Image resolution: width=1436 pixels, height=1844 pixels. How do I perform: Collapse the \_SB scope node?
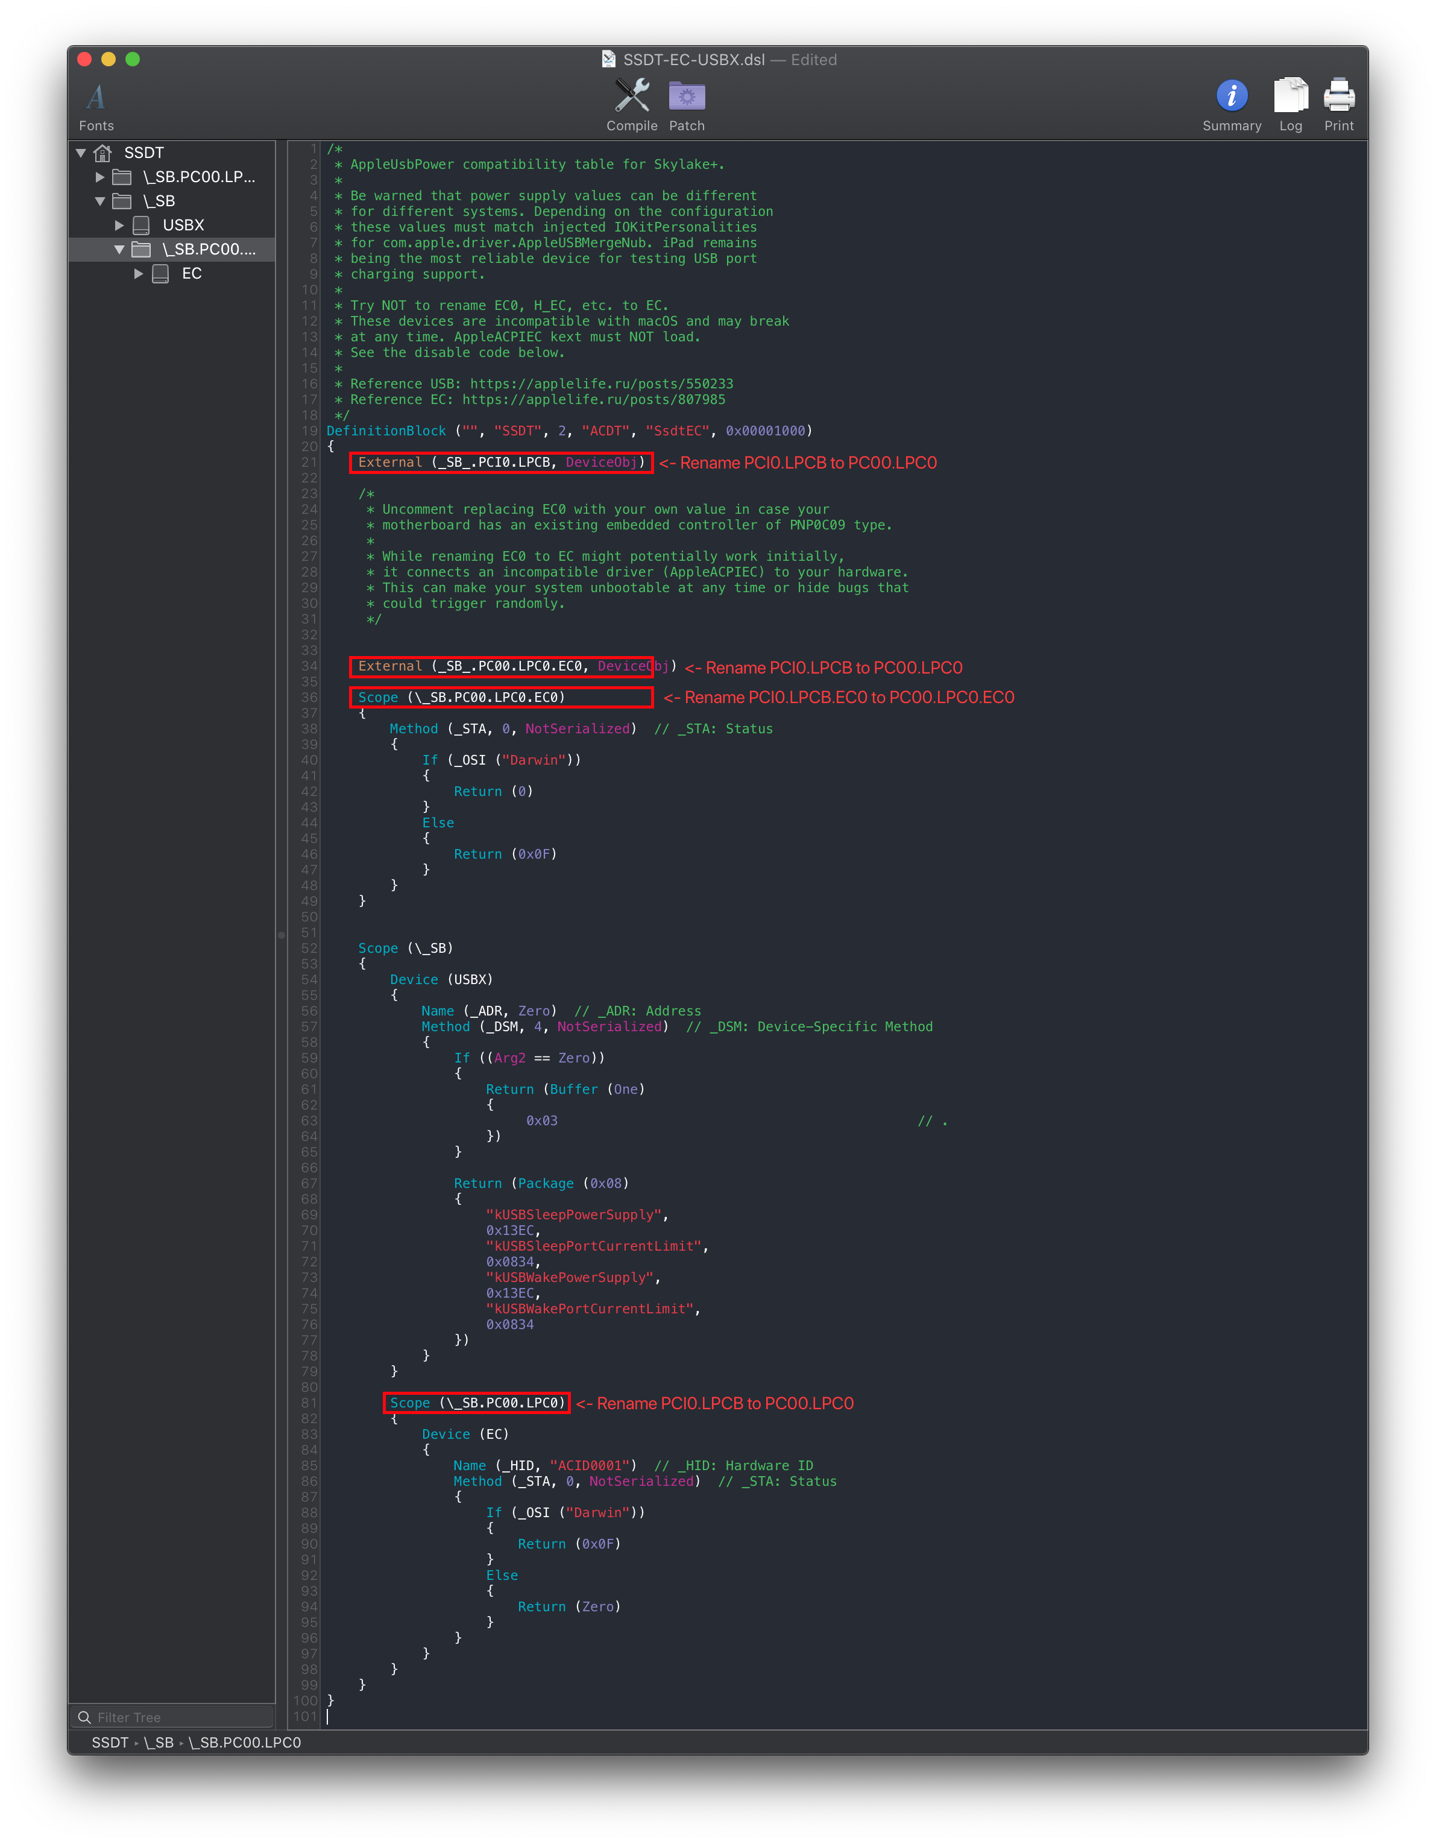click(99, 201)
